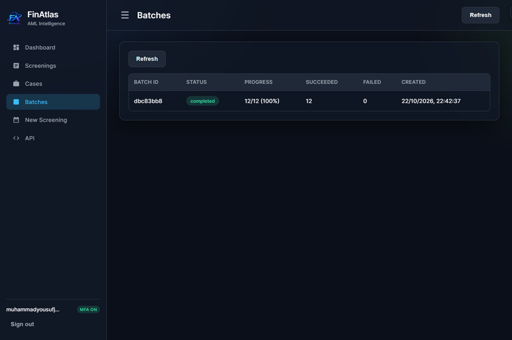Go to Screenings in the sidebar
The image size is (512, 340).
53,65
